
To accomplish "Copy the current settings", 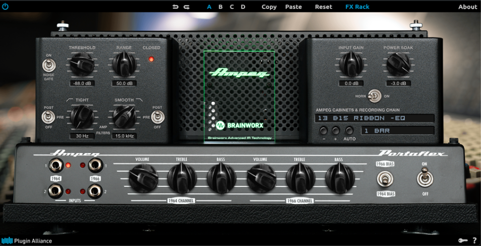I will (x=269, y=7).
